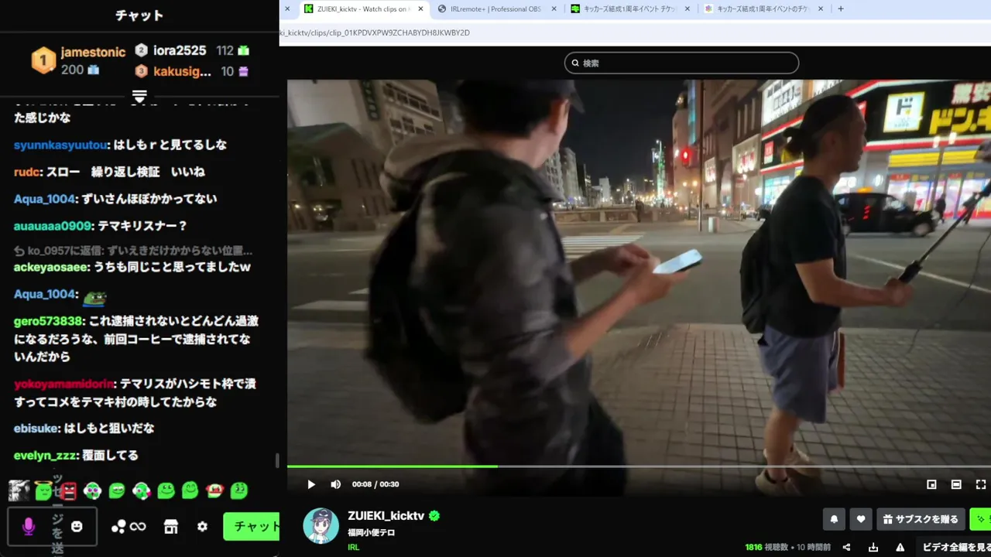The height and width of the screenshot is (557, 991).
Task: Mute the video volume
Action: (x=335, y=484)
